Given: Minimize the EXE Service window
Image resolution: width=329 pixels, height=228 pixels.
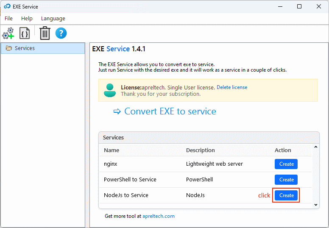Looking at the screenshot, I should 280,6.
